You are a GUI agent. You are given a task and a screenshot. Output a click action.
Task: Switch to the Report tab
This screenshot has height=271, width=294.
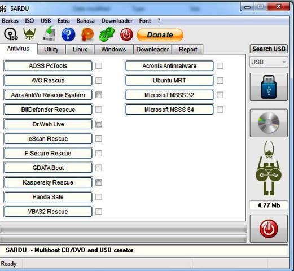click(x=188, y=49)
